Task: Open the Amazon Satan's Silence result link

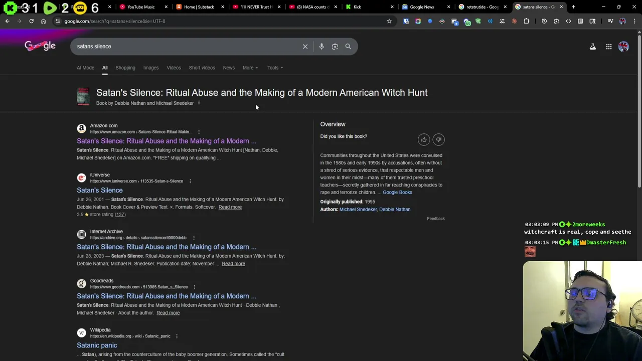Action: [x=167, y=141]
